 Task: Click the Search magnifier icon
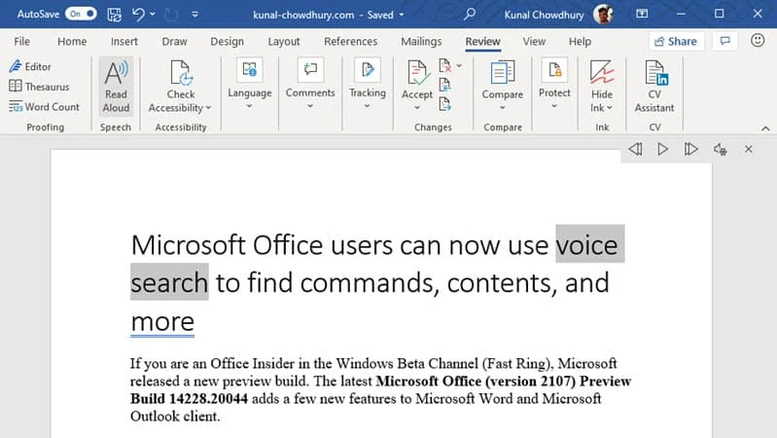[x=470, y=15]
